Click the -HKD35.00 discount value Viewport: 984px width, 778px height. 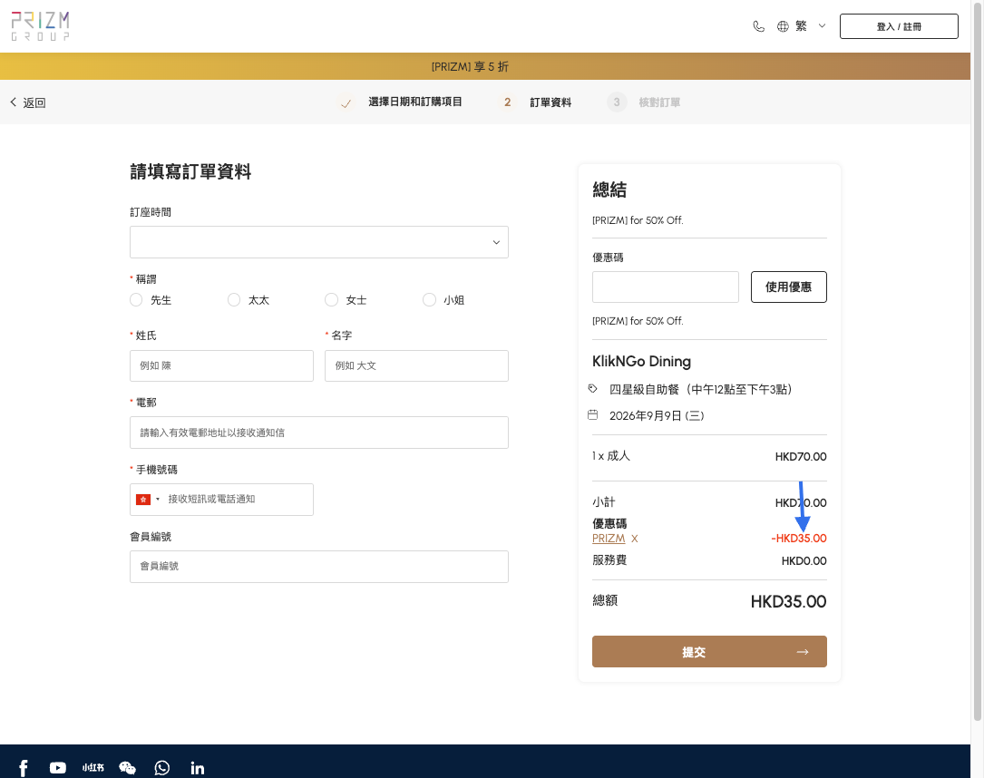coord(799,539)
